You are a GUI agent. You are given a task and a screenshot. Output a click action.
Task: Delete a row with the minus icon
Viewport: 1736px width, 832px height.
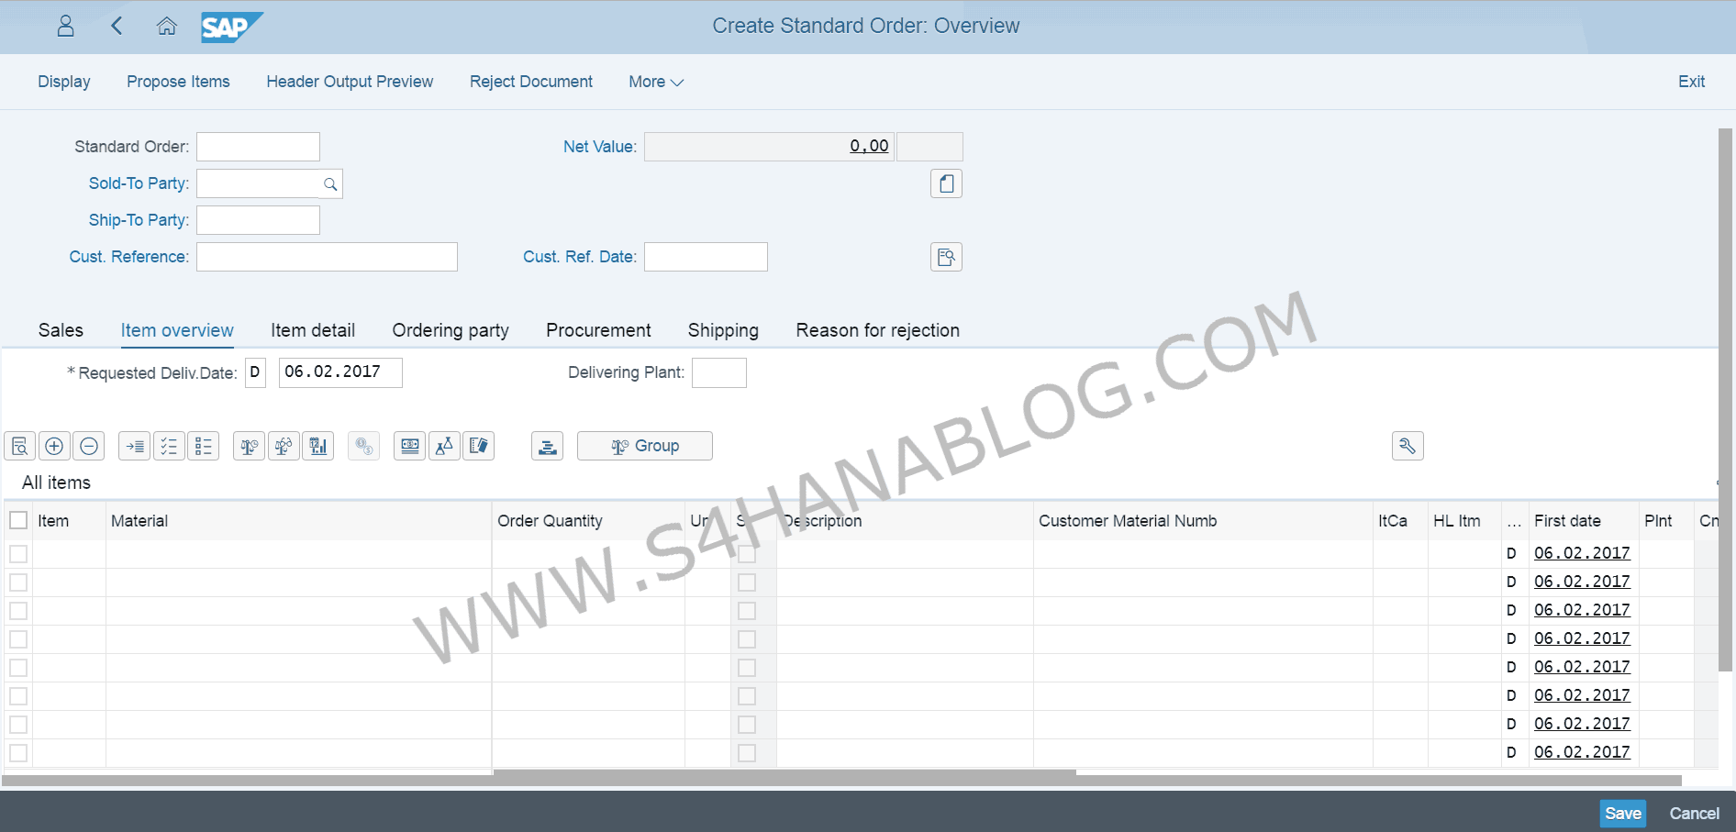(89, 447)
